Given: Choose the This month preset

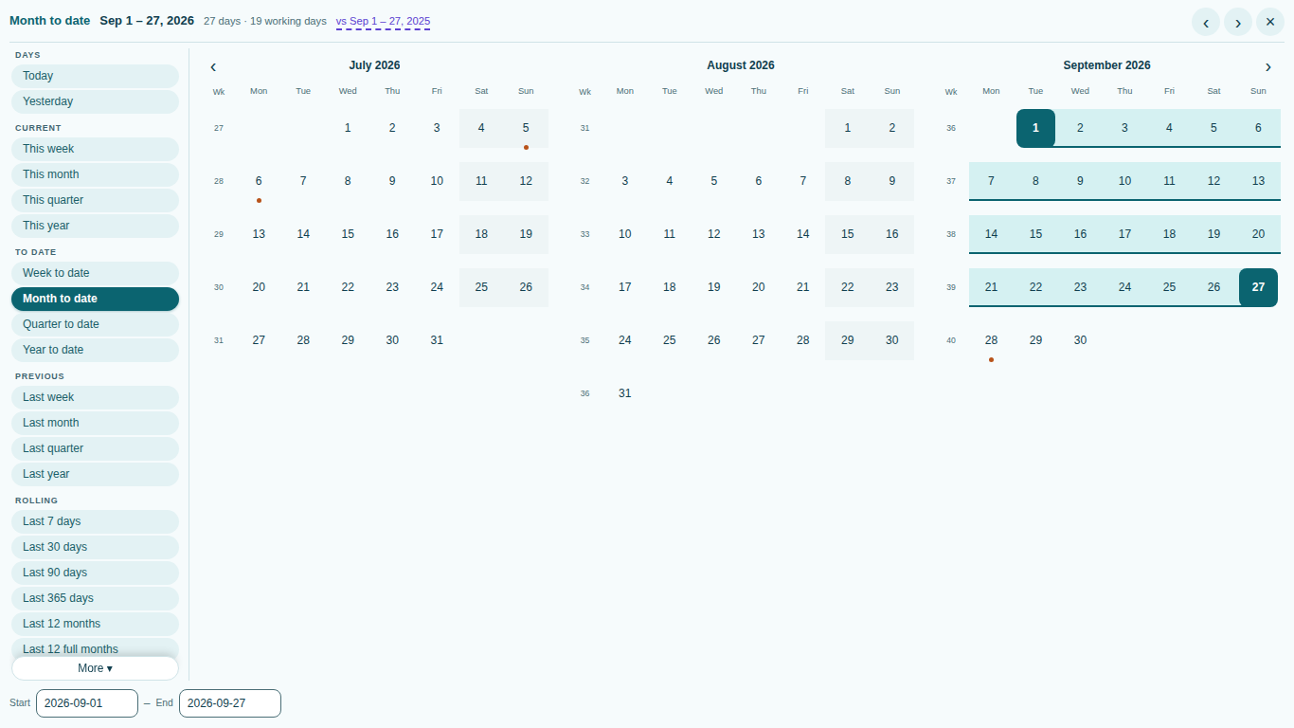Looking at the screenshot, I should click(x=95, y=174).
